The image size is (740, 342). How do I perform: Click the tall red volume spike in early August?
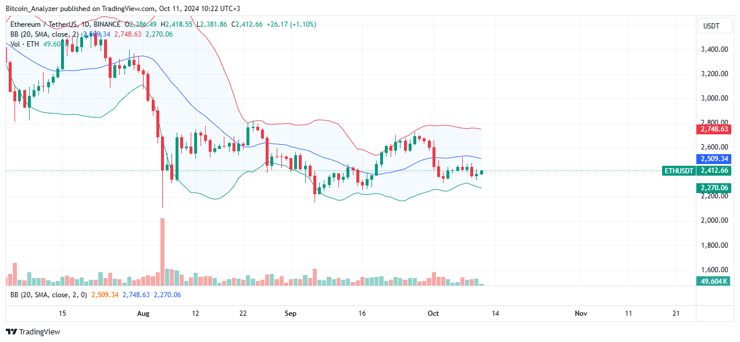pos(162,250)
